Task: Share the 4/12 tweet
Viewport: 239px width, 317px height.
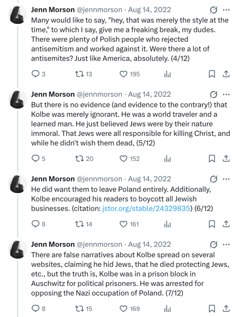Action: (226, 74)
